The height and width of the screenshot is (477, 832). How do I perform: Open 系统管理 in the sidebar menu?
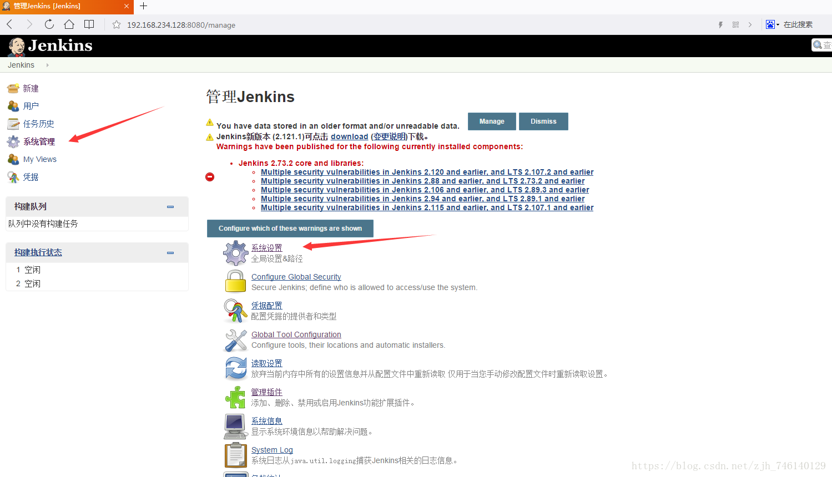pos(39,141)
